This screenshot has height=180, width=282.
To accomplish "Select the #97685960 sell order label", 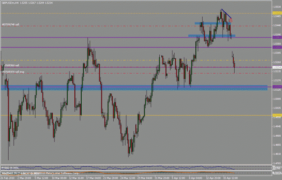I will [x=10, y=65].
